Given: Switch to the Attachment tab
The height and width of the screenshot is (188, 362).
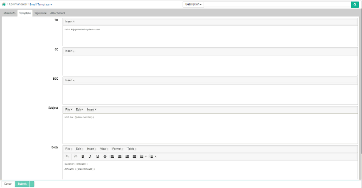Looking at the screenshot, I should tap(57, 13).
